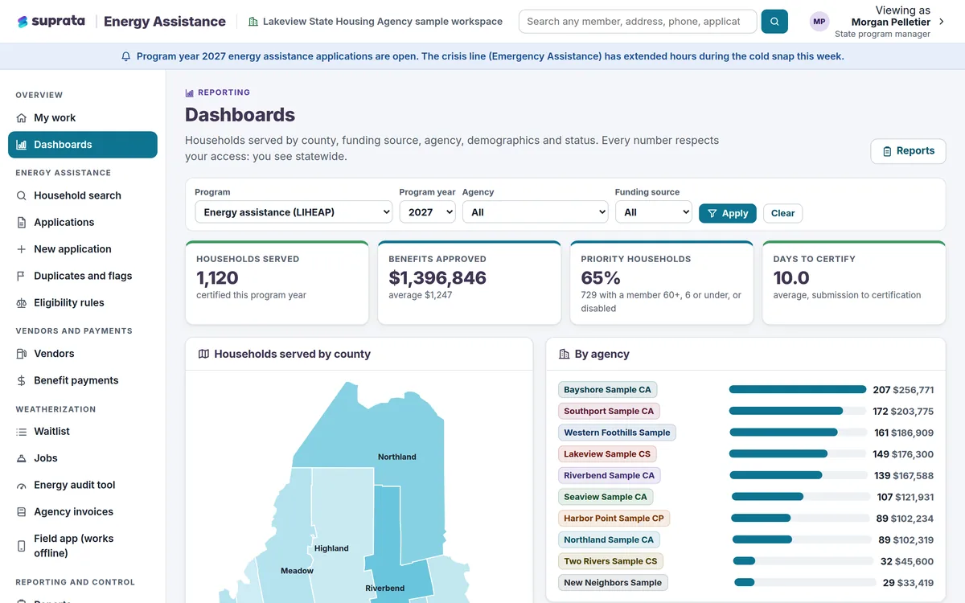Screen dimensions: 965x603
Task: Click the building icon in By agency header
Action: click(564, 354)
